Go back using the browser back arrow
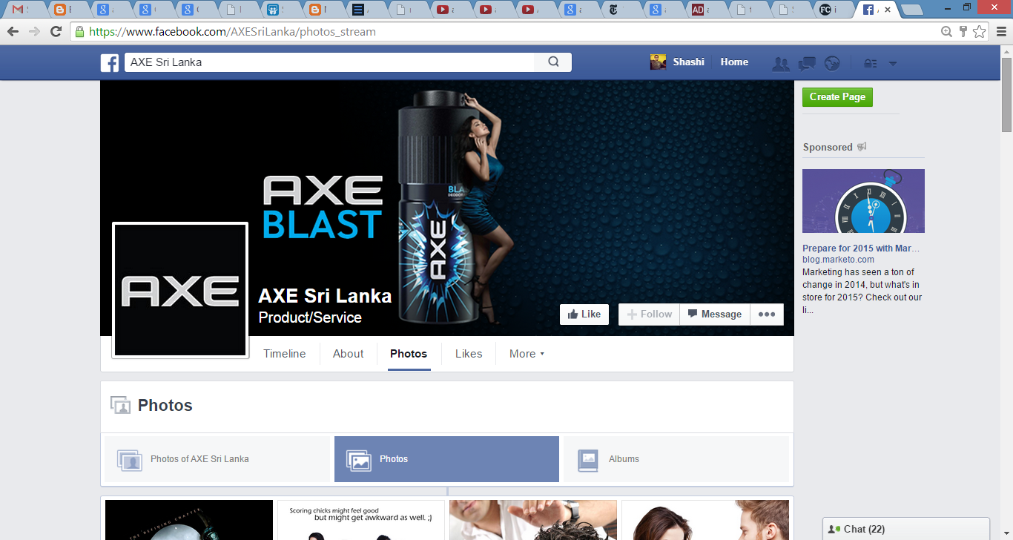This screenshot has height=540, width=1013. point(13,32)
